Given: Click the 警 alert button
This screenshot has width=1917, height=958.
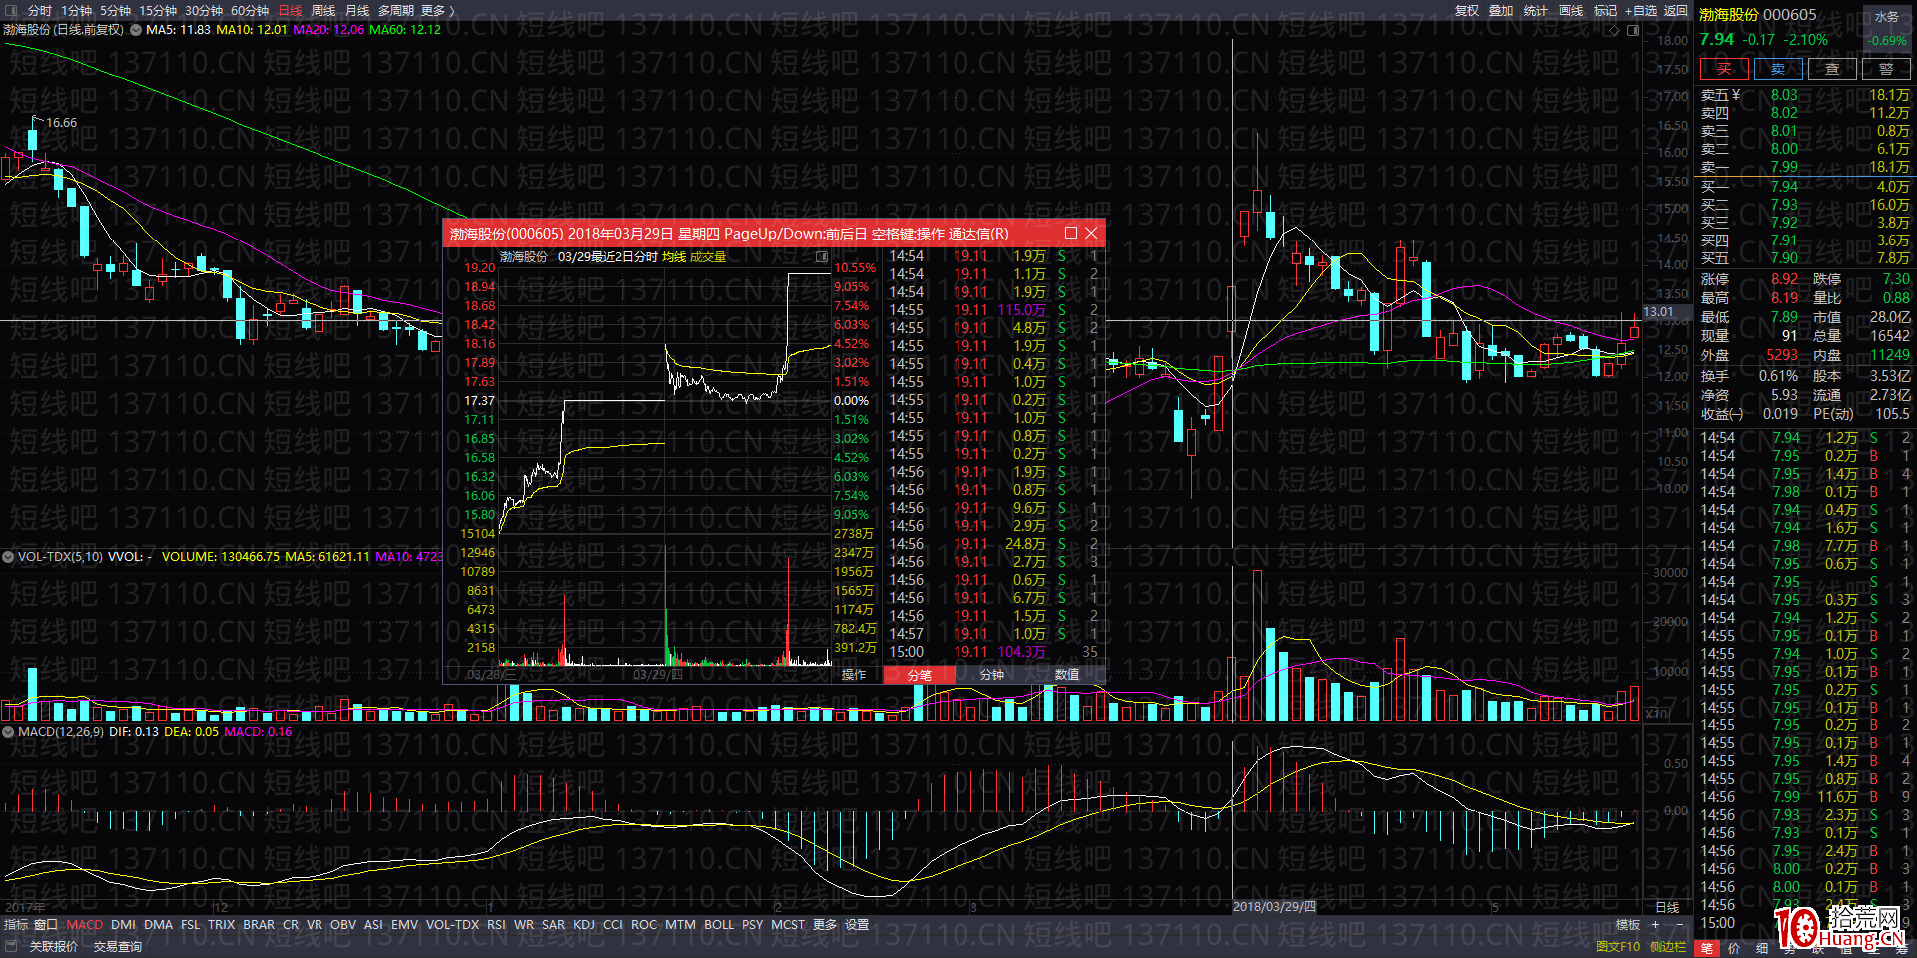Looking at the screenshot, I should [x=1886, y=68].
